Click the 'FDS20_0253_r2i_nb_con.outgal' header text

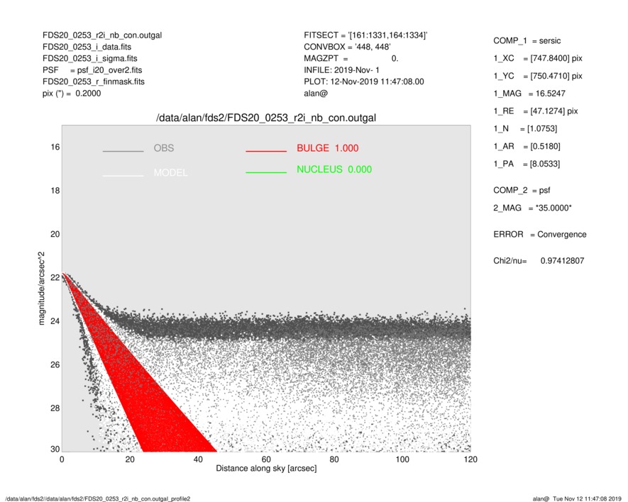pos(102,35)
